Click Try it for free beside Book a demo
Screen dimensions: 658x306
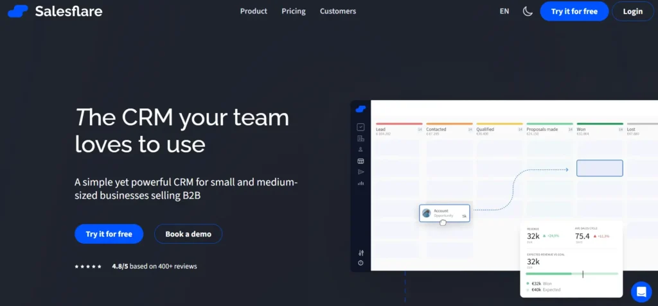click(x=109, y=234)
